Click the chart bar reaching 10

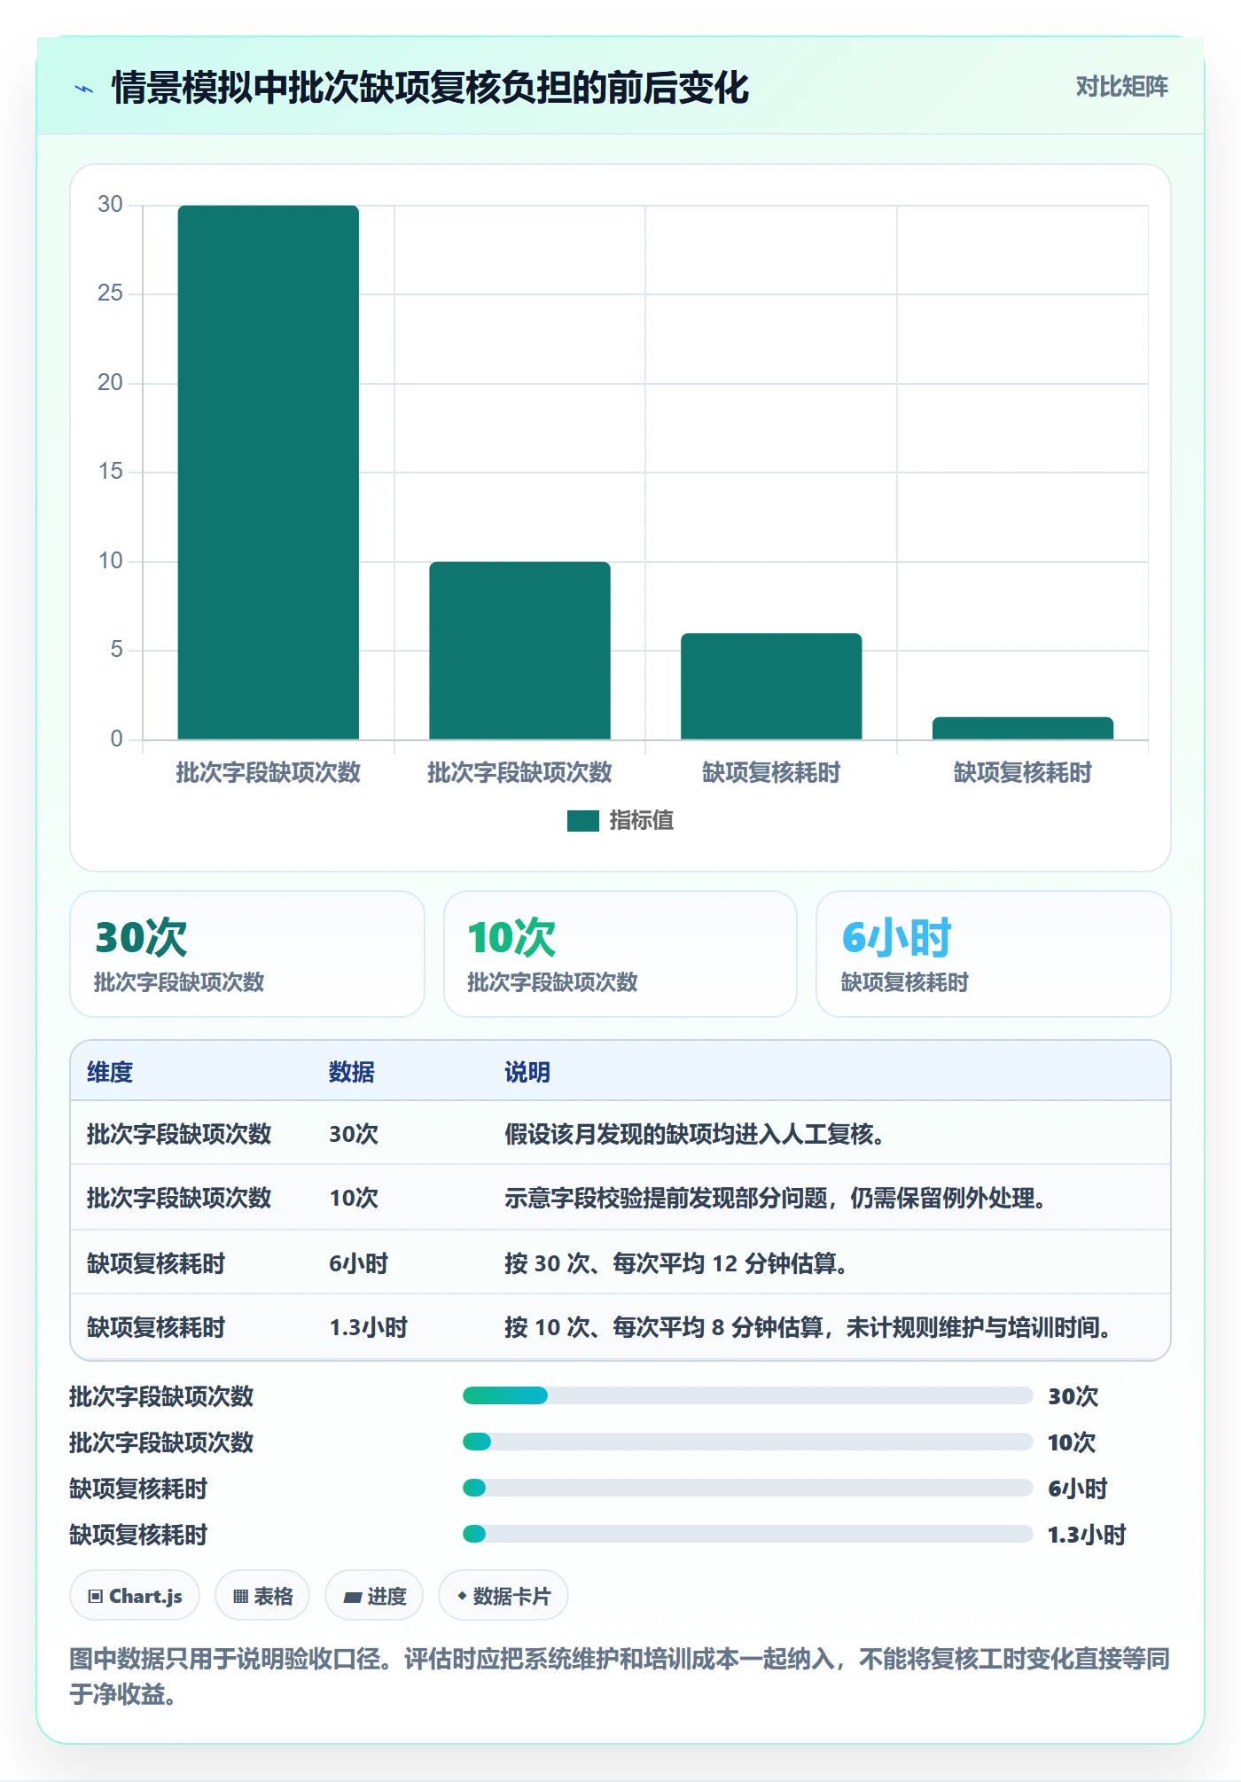519,650
